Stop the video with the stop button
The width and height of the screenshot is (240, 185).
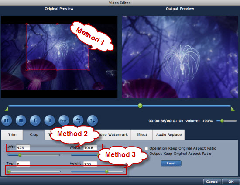(x=21, y=120)
